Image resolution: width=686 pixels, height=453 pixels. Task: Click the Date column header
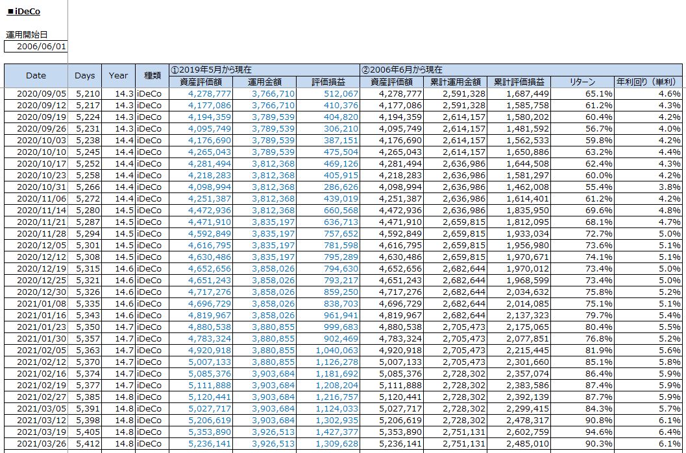[x=36, y=76]
